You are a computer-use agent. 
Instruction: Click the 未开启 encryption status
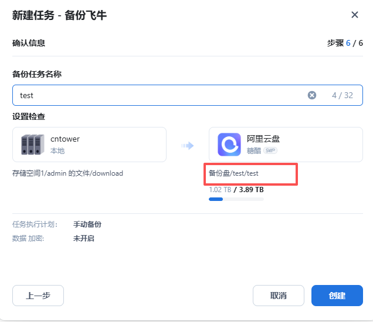pyautogui.click(x=83, y=239)
